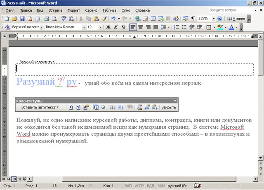Image resolution: width=264 pixels, height=190 pixels.
Task: Apply a numbered list
Action: pyautogui.click(x=177, y=27)
